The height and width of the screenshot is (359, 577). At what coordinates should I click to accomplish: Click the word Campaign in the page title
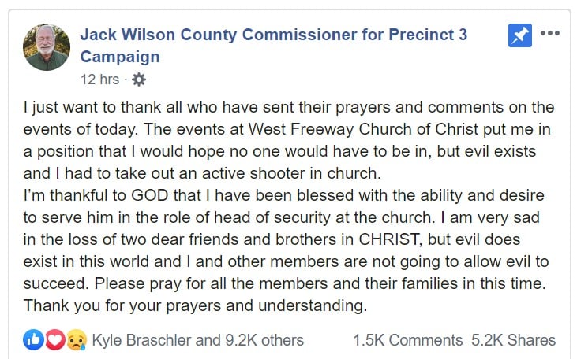(120, 57)
